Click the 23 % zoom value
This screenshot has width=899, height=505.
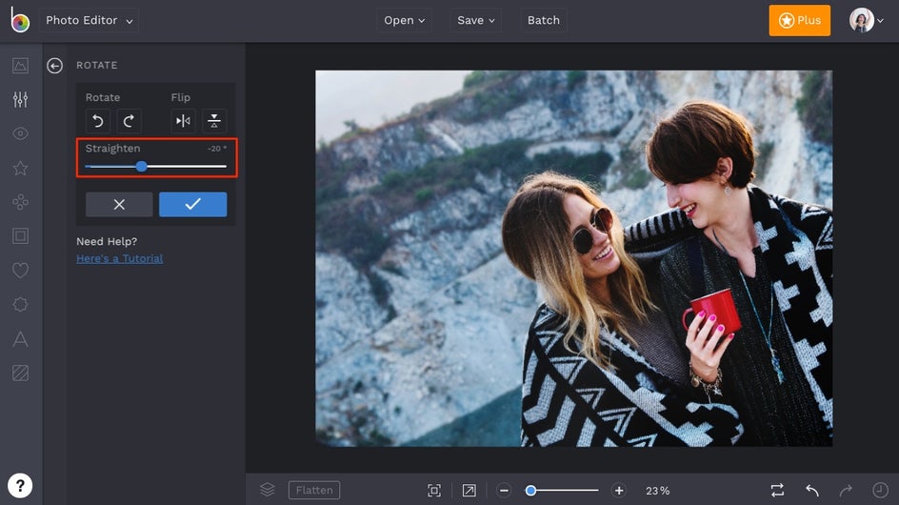658,491
